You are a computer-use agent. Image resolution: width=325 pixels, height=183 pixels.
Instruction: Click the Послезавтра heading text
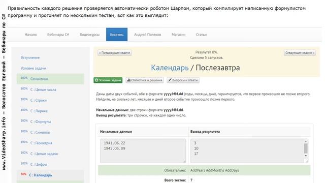coord(218,68)
